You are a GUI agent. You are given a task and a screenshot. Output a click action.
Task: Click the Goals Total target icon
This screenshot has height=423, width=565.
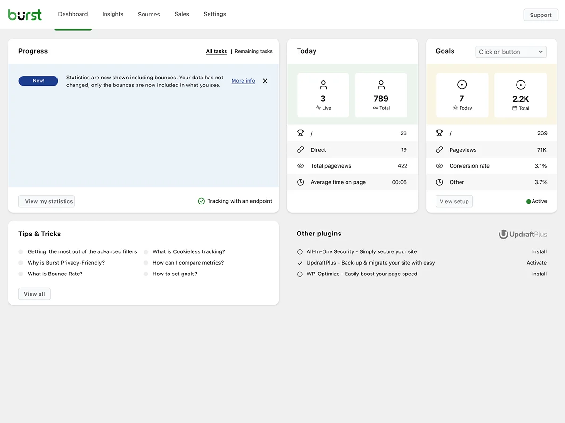(x=521, y=85)
